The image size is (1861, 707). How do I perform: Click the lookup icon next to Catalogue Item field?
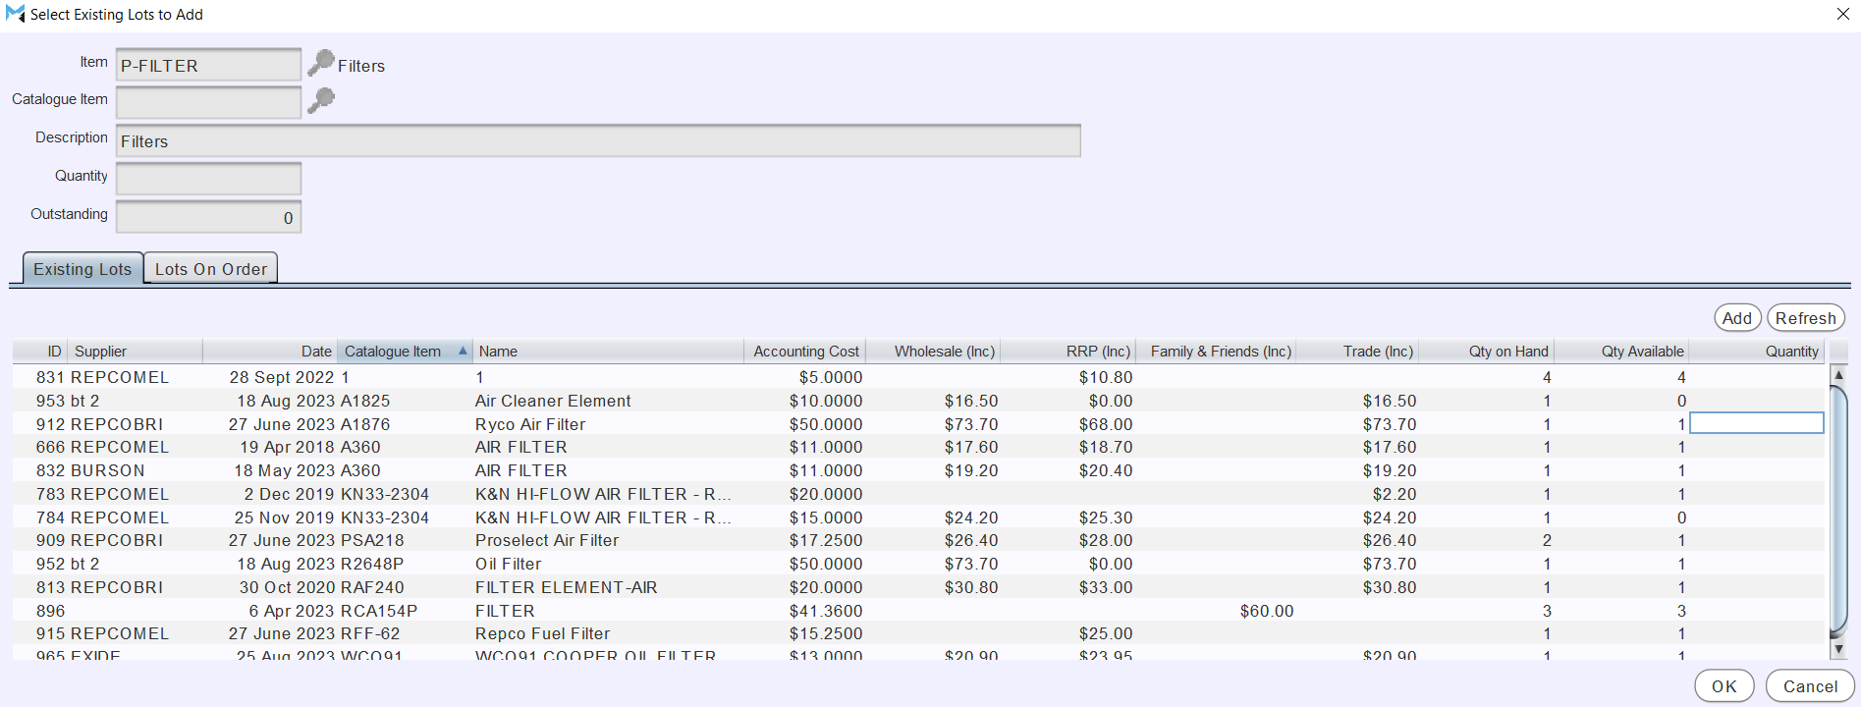[321, 100]
